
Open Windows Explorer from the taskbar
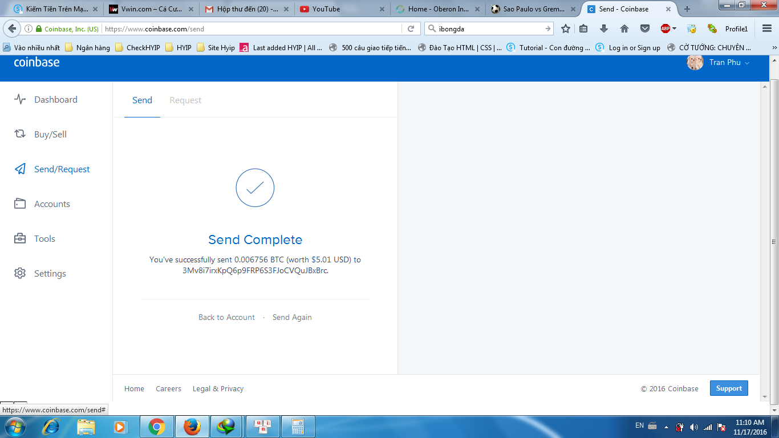(x=86, y=427)
